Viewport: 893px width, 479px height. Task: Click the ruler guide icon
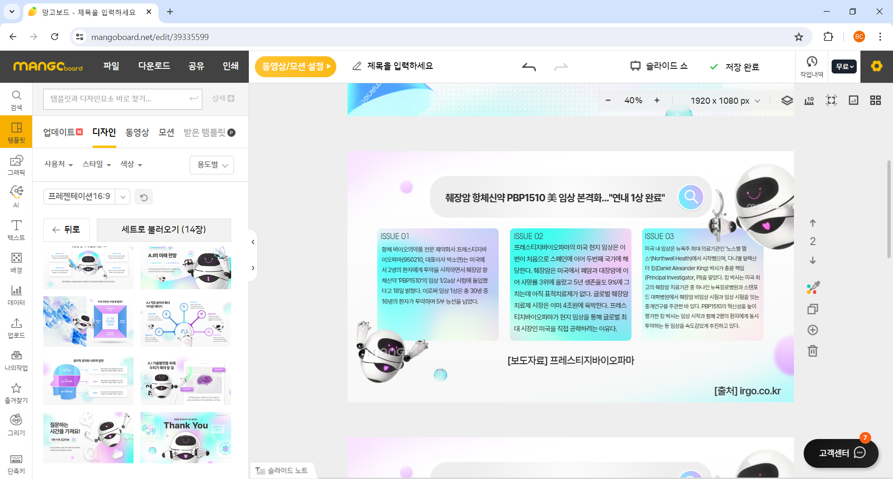(809, 100)
